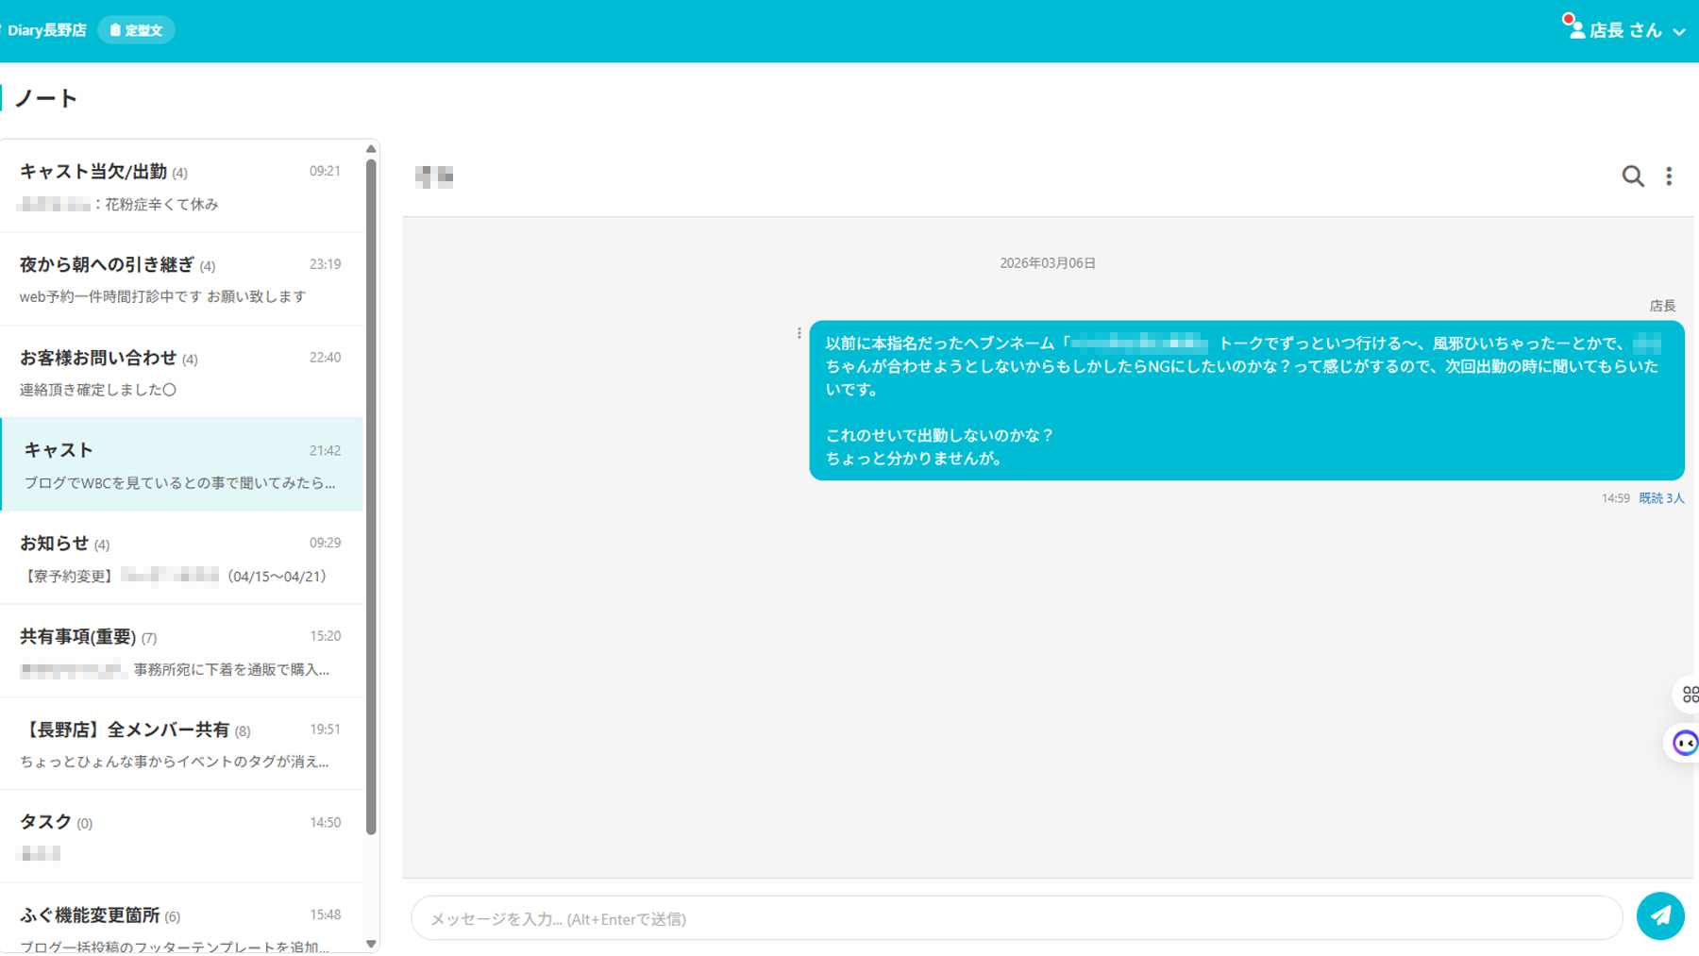Open the 定型文 template shortcut
The width and height of the screenshot is (1699, 956).
pyautogui.click(x=135, y=29)
